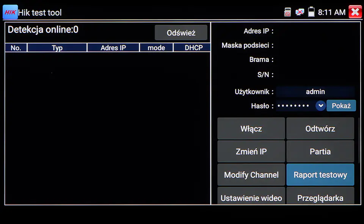Launch the Przeglądarka browser button
The height and width of the screenshot is (224, 364).
tap(320, 197)
